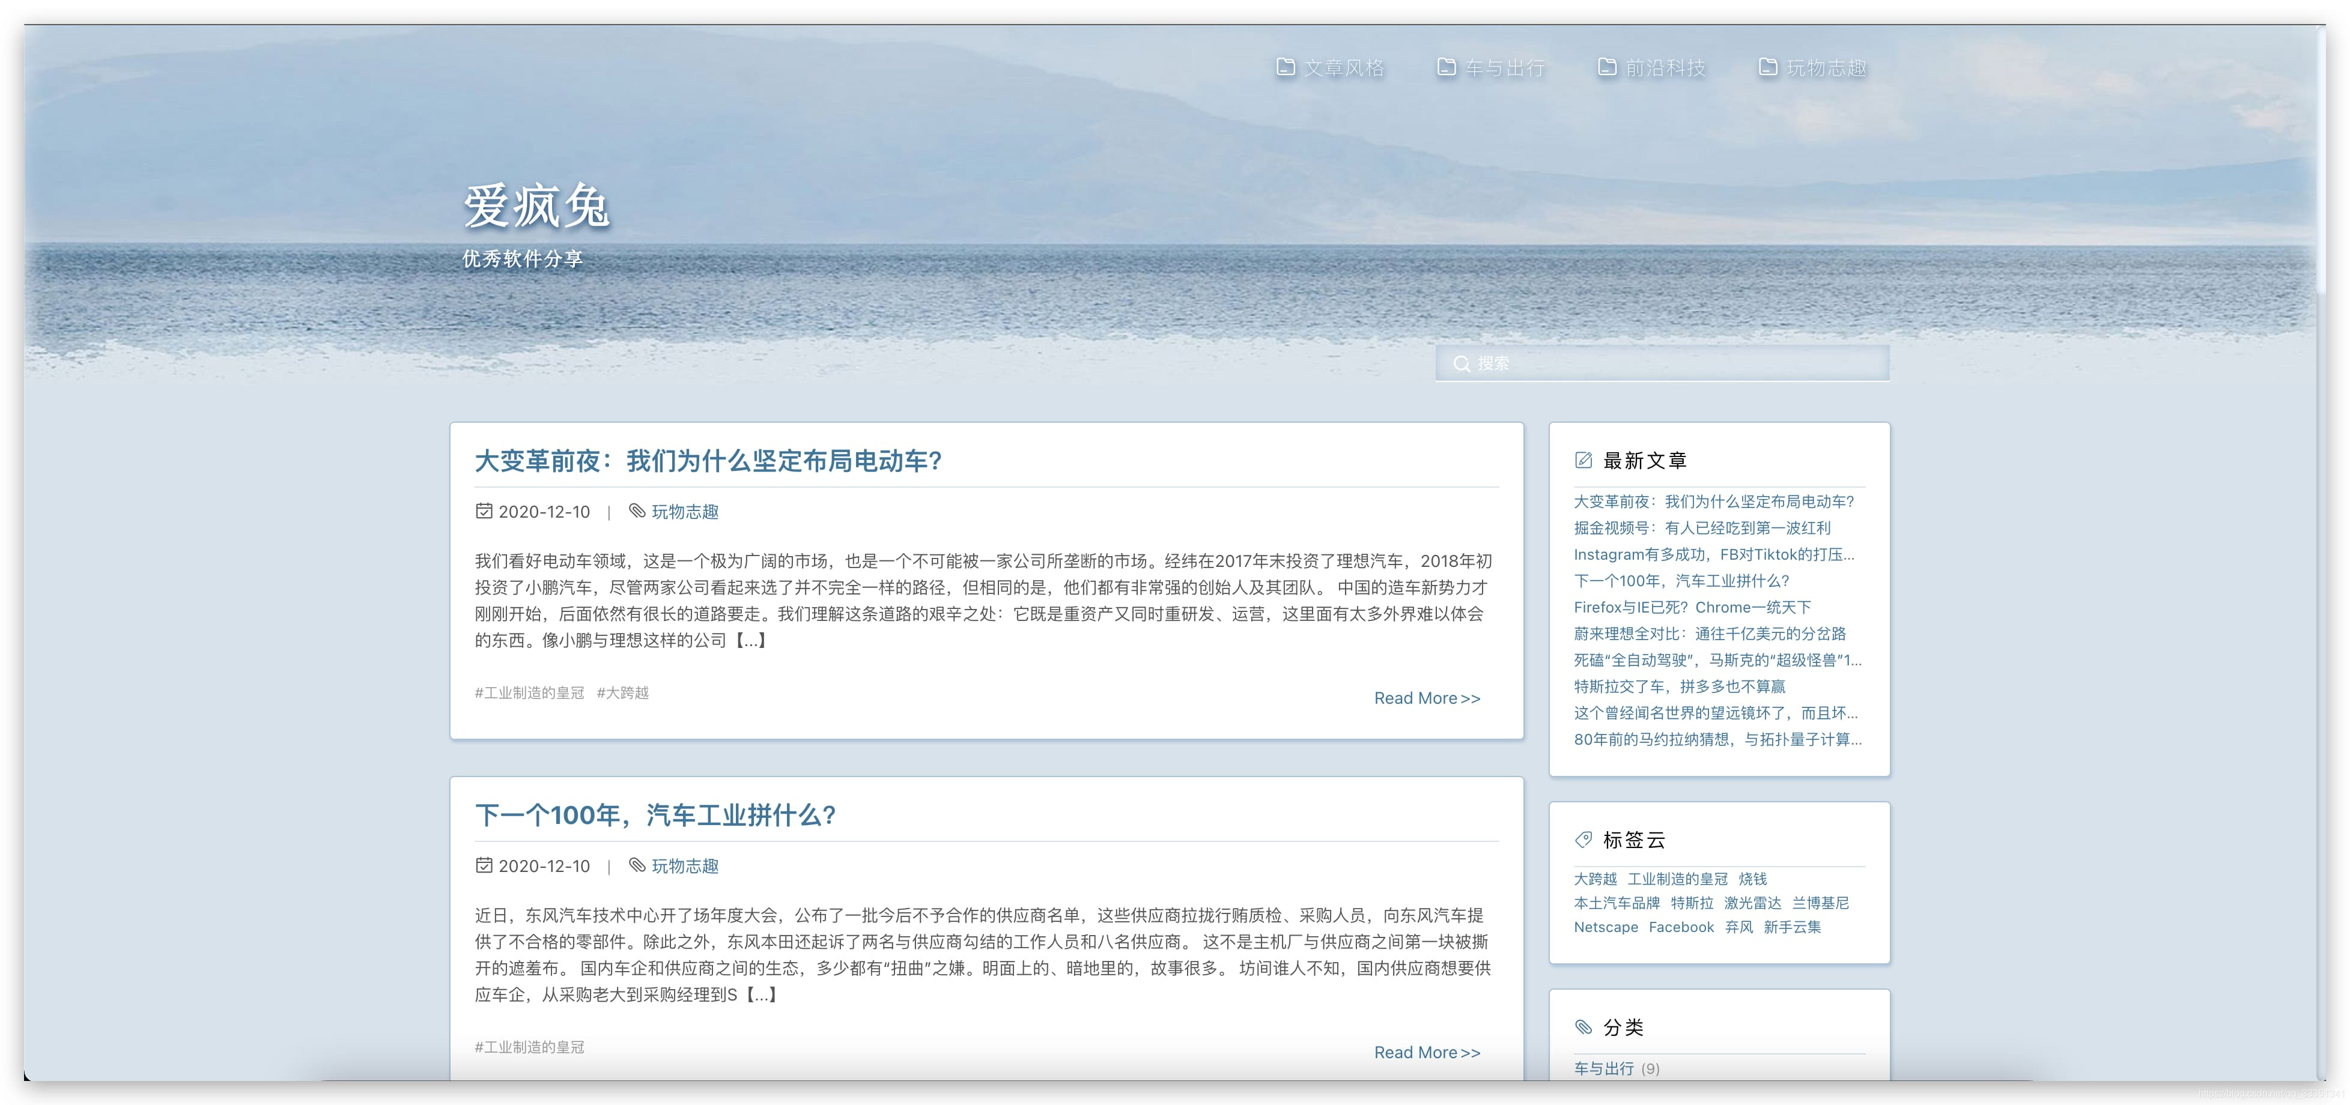This screenshot has width=2350, height=1105.
Task: Click the folder icon beside 前沿科技
Action: (1606, 67)
